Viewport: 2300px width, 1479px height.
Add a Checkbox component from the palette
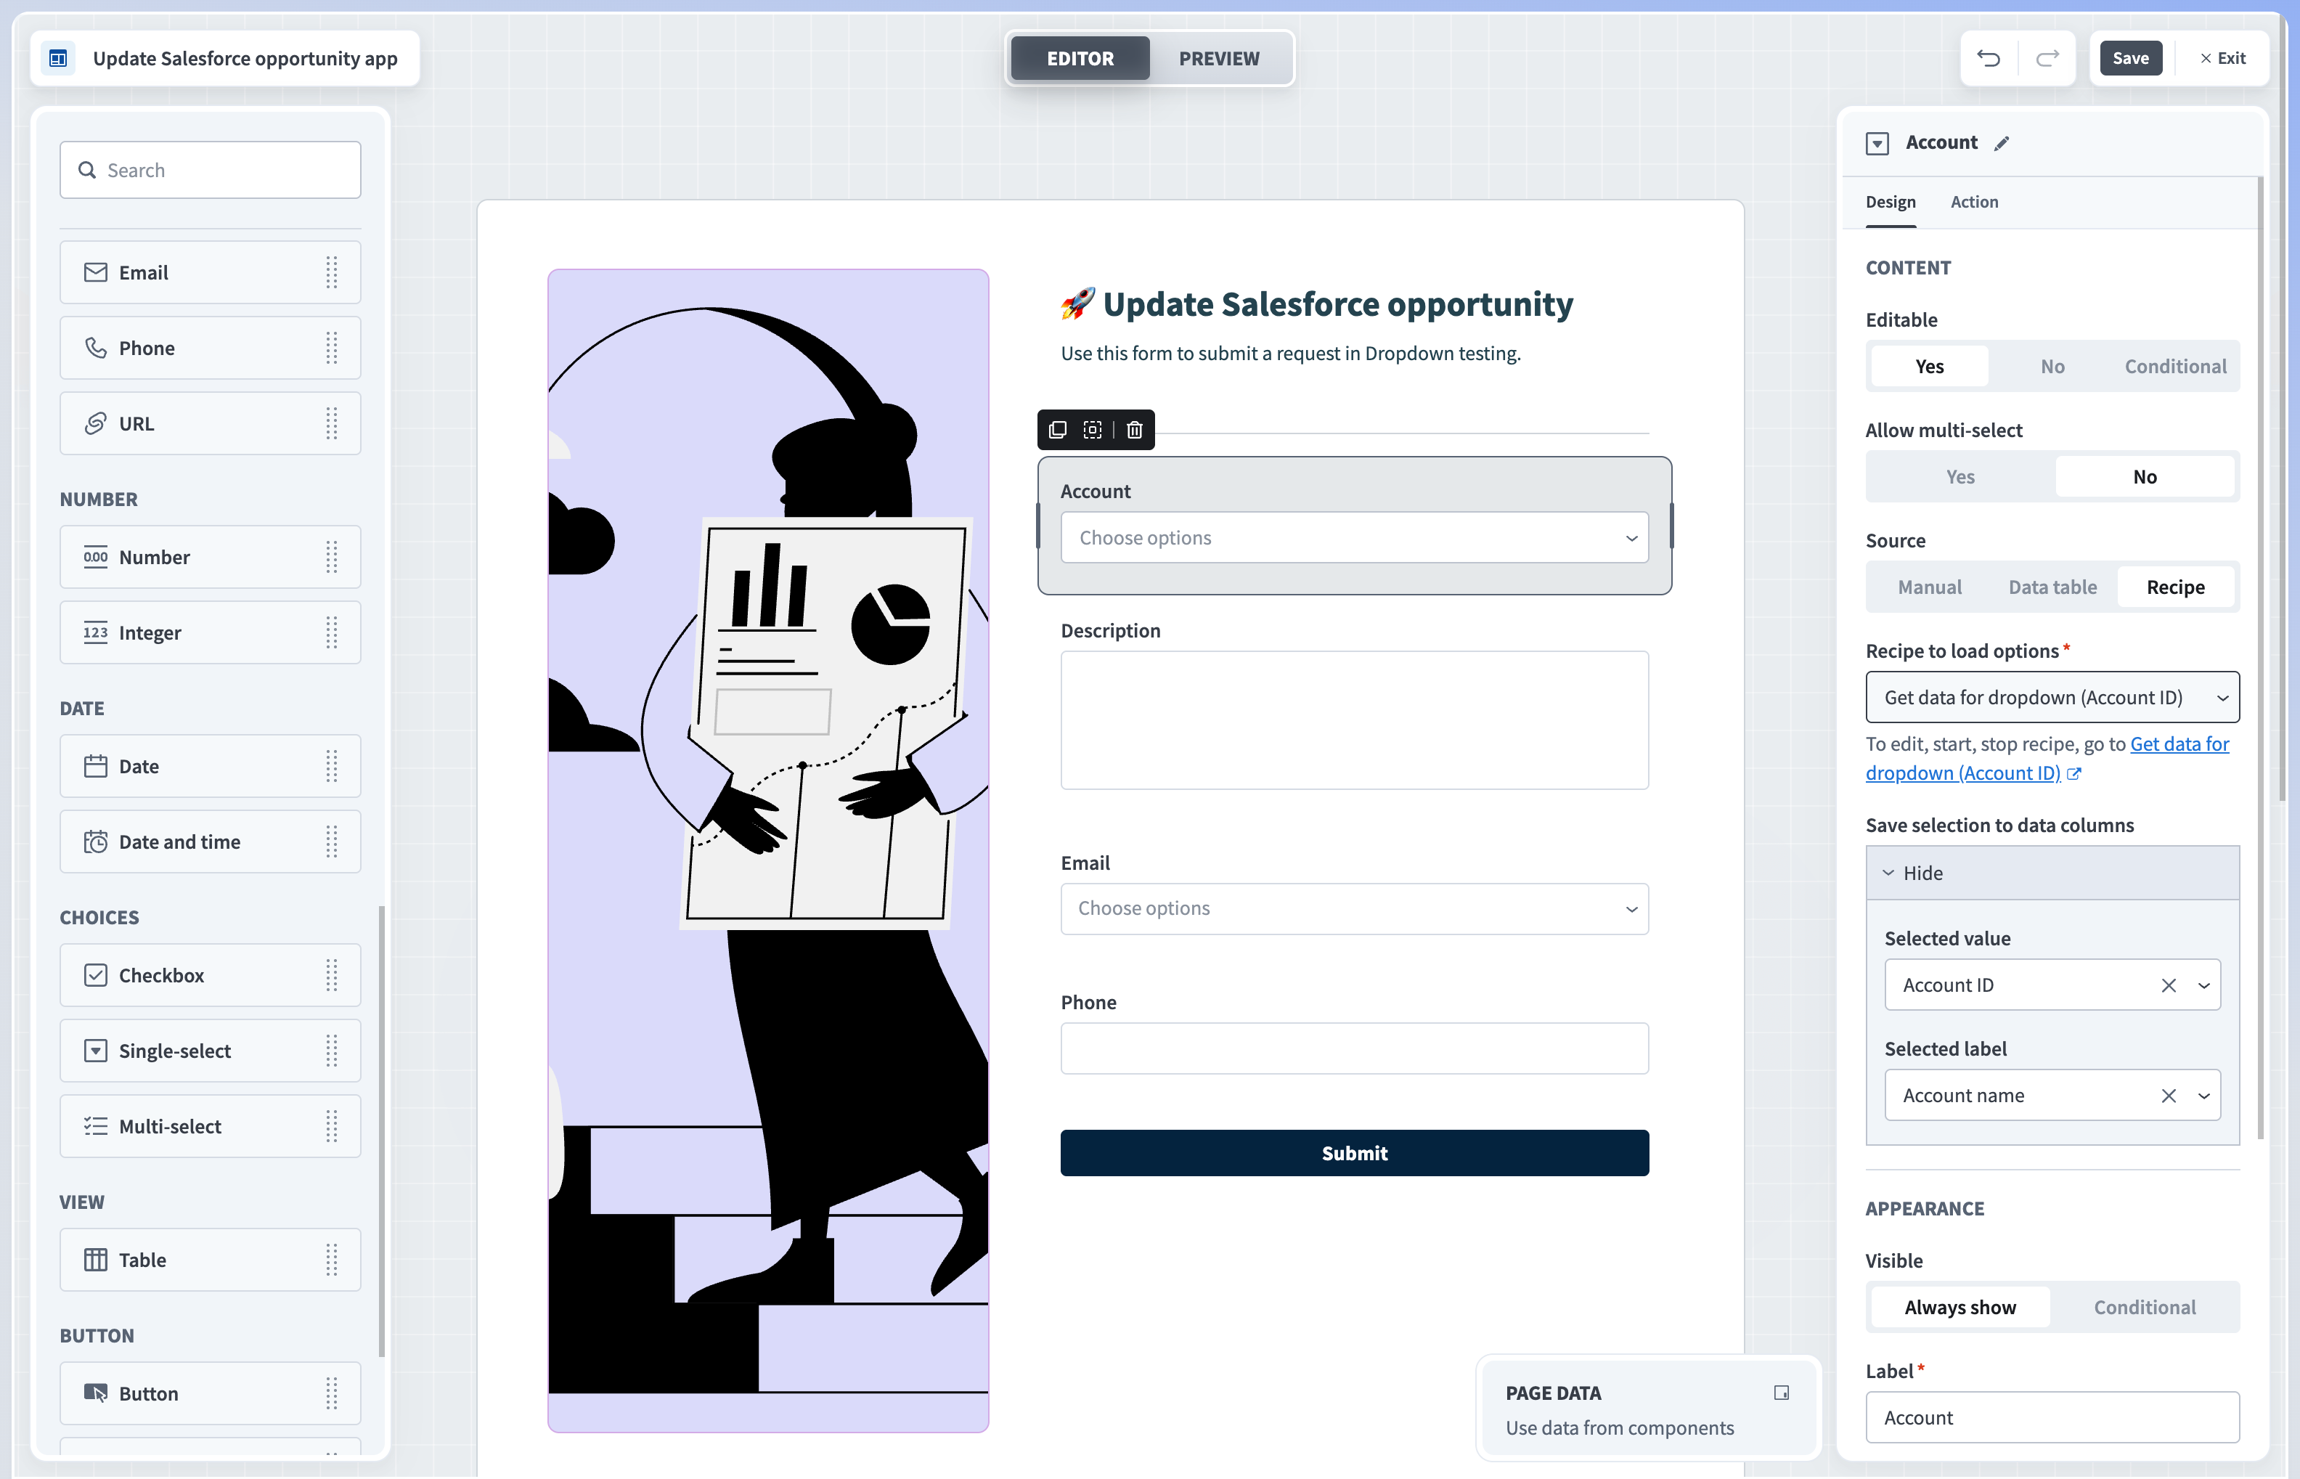coord(211,976)
